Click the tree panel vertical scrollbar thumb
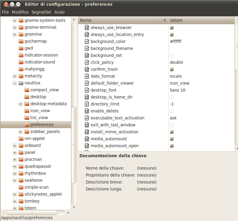This screenshot has height=221, width=238. (x=74, y=145)
